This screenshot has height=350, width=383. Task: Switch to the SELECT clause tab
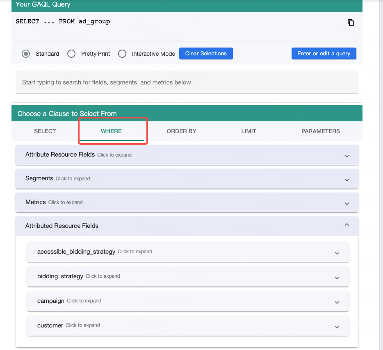pyautogui.click(x=45, y=131)
